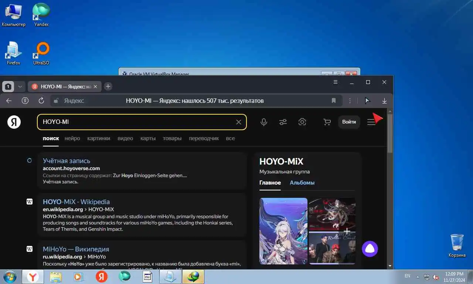Open a new tab with plus button

(108, 87)
